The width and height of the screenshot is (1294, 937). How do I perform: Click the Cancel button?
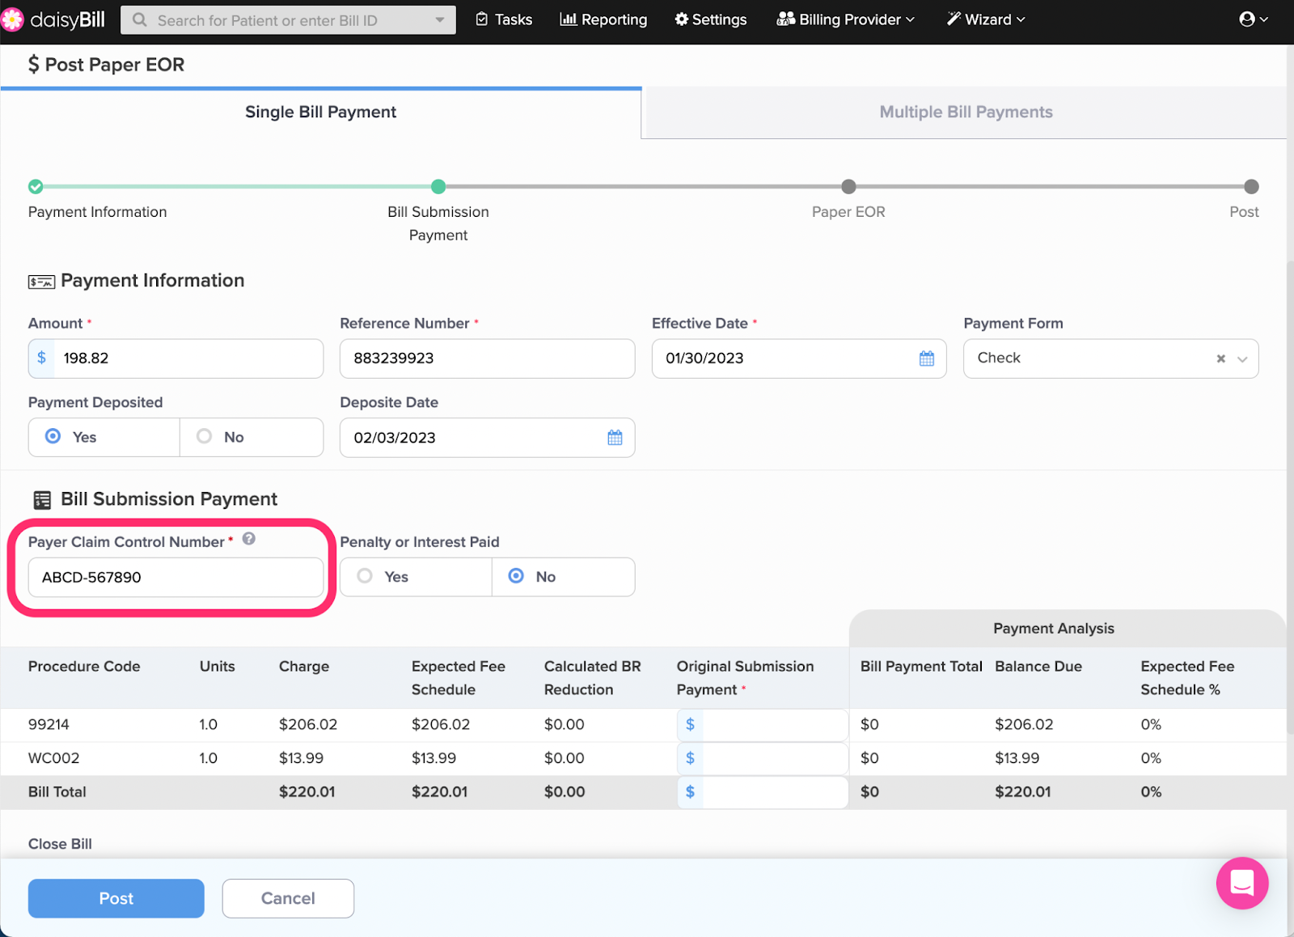click(288, 898)
